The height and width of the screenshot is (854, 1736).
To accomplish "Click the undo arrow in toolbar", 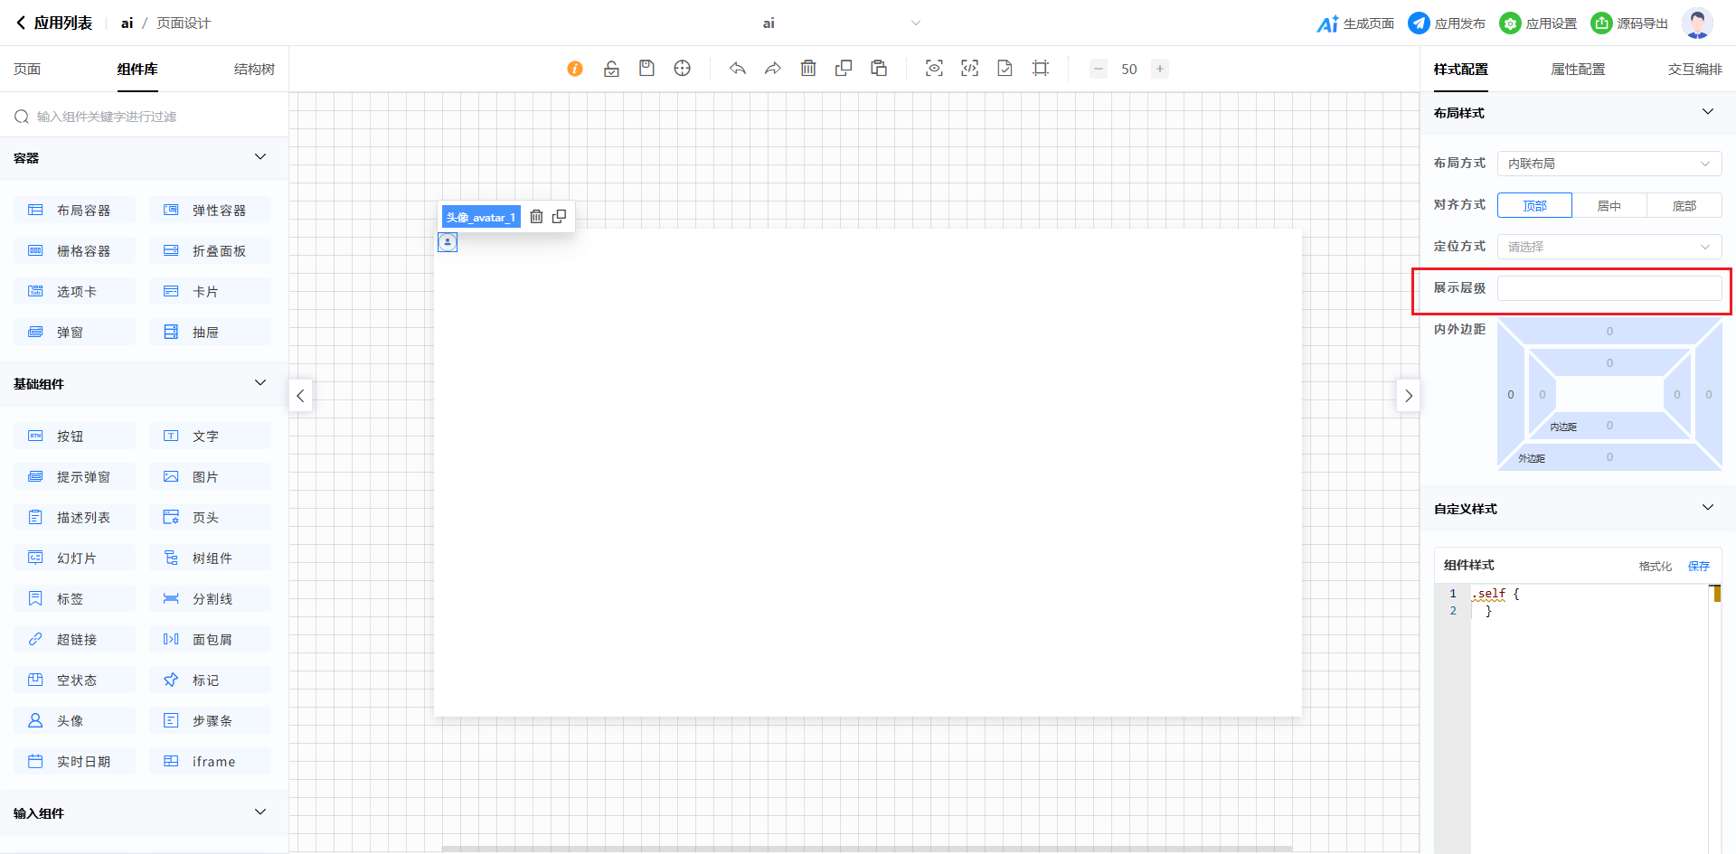I will 738,69.
